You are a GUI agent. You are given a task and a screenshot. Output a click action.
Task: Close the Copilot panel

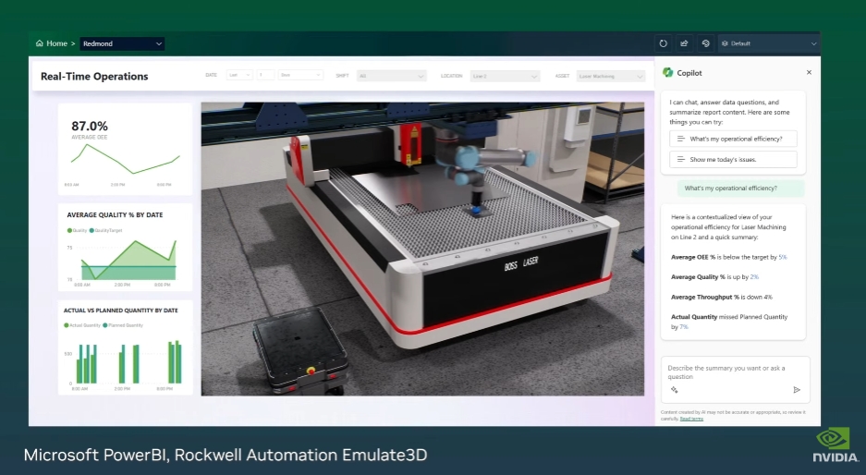(809, 72)
